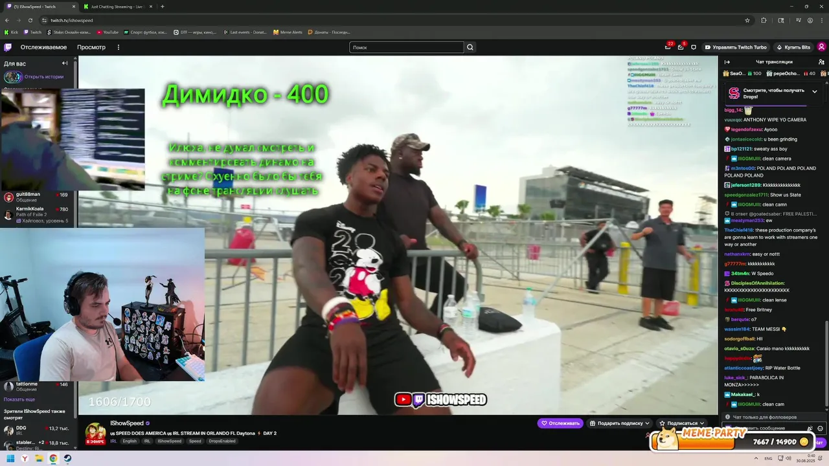Viewport: 829px width, 466px height.
Task: Expand the Gift a sub dropdown
Action: [x=646, y=423]
